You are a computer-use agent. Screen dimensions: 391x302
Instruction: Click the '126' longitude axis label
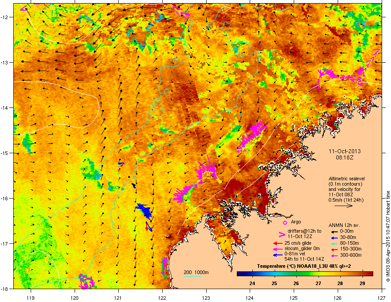pyautogui.click(x=338, y=298)
